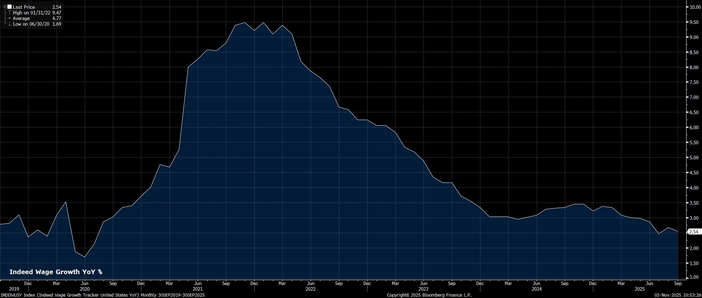702x298 pixels.
Task: Click the Average line icon in legend
Action: pos(9,18)
